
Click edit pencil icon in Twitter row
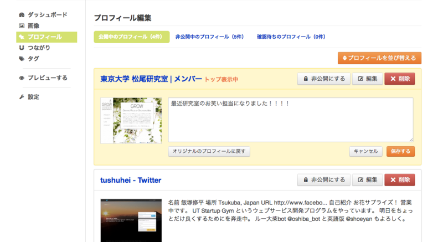[x=360, y=180]
